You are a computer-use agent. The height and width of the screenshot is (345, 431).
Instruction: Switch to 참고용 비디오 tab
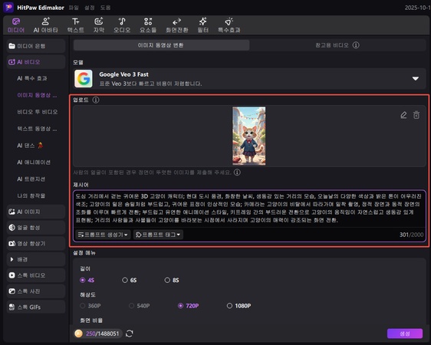pos(337,45)
